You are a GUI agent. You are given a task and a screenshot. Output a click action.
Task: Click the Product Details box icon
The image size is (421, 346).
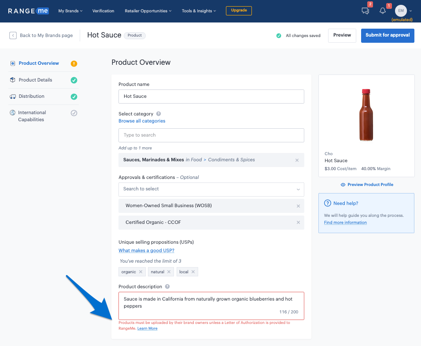tap(13, 80)
